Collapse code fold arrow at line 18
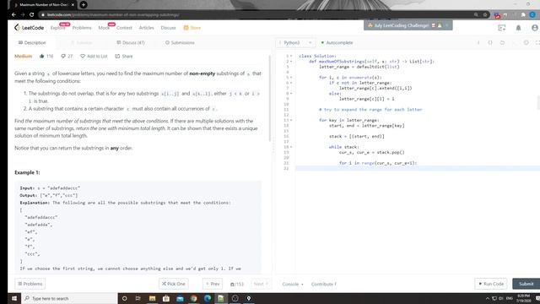 coord(291,147)
